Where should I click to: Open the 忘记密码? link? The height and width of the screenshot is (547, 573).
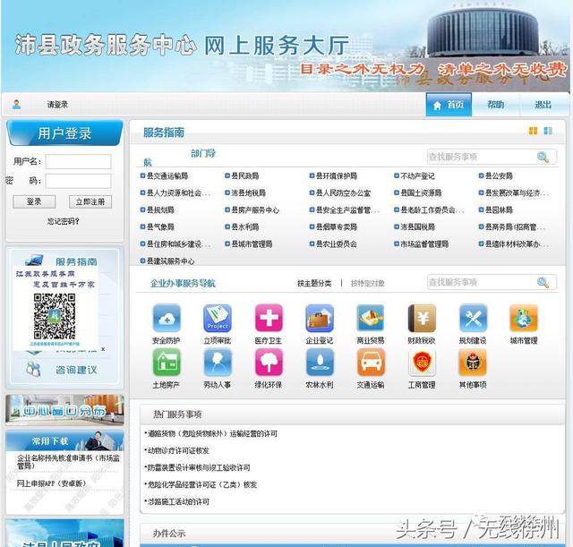pyautogui.click(x=64, y=221)
